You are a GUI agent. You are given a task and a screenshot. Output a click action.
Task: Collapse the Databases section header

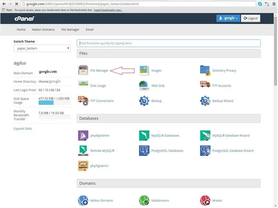point(169,118)
